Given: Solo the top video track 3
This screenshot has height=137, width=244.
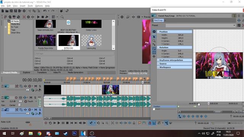Looking at the screenshot, I should (x=40, y=86).
